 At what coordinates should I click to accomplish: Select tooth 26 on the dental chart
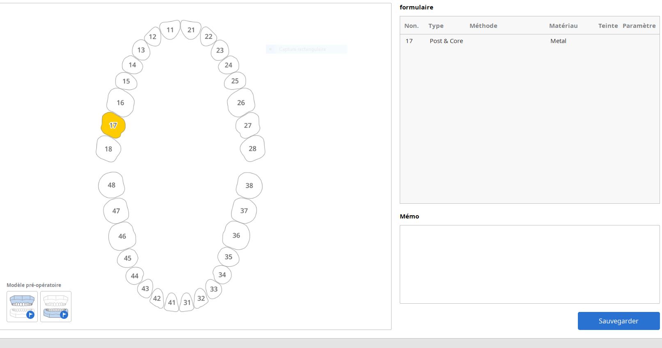pos(241,102)
